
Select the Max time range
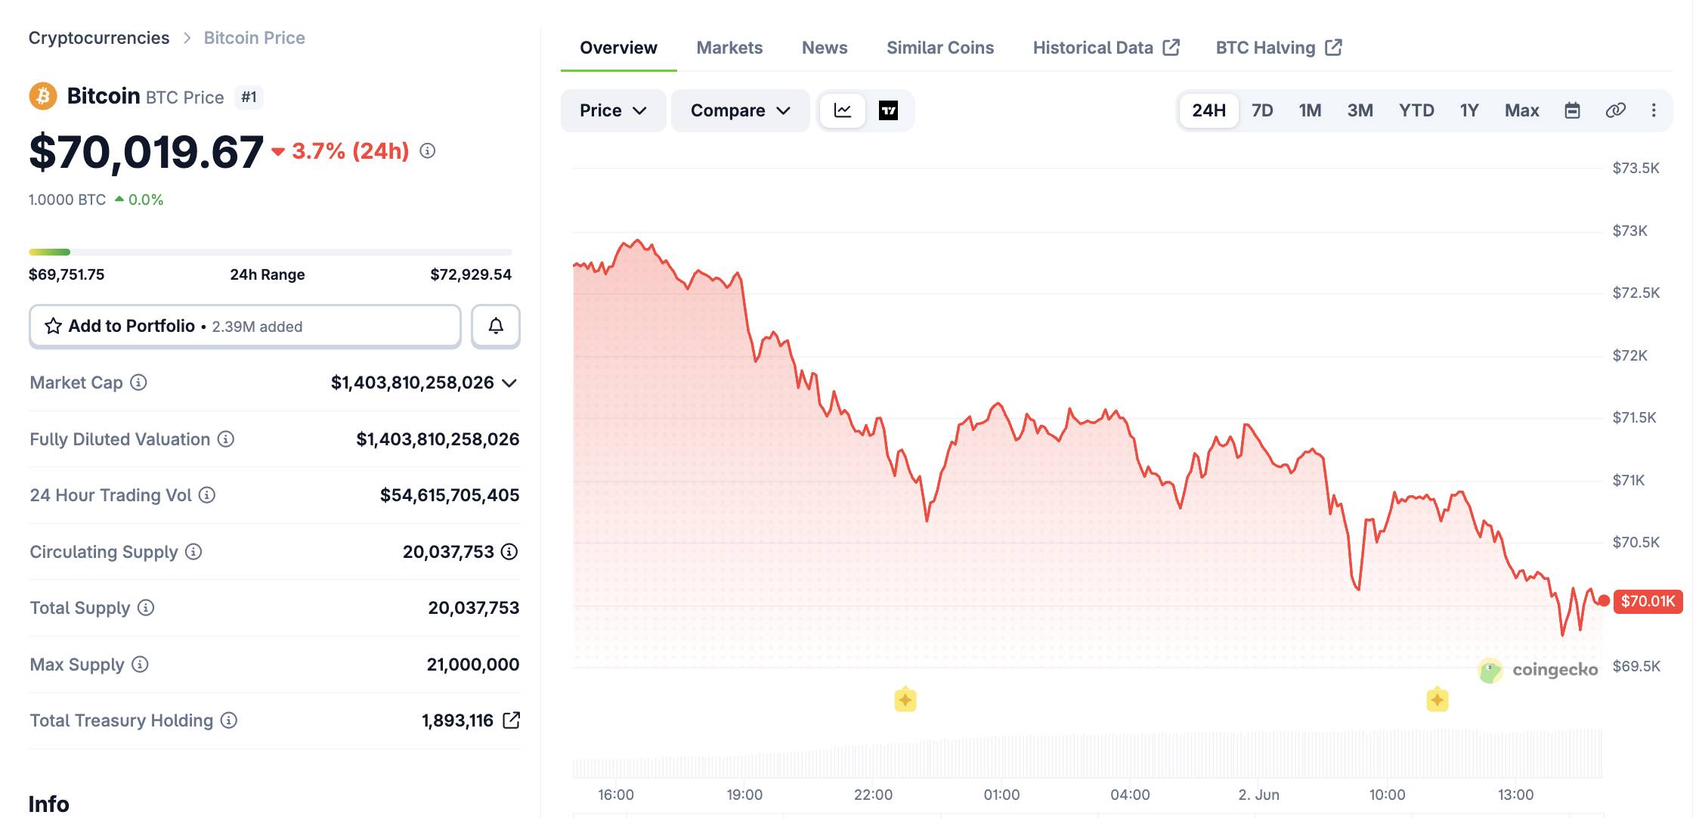coord(1521,110)
